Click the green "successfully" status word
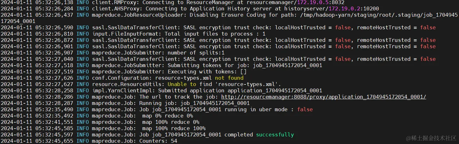Image resolution: width=459 pixels, height=144 pixels. pyautogui.click(x=275, y=135)
